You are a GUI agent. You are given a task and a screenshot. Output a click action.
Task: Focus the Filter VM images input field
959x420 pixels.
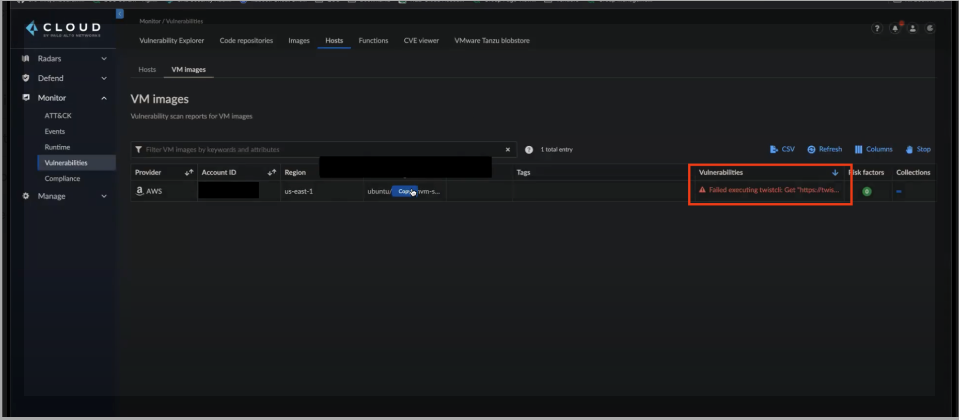click(323, 150)
